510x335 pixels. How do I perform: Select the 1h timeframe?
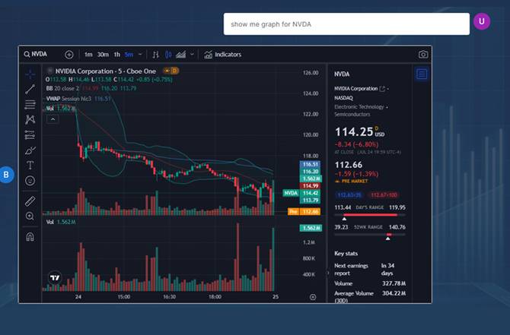point(117,55)
